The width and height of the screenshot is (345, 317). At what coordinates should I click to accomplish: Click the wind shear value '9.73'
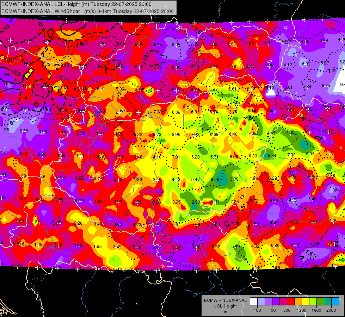pyautogui.click(x=46, y=64)
